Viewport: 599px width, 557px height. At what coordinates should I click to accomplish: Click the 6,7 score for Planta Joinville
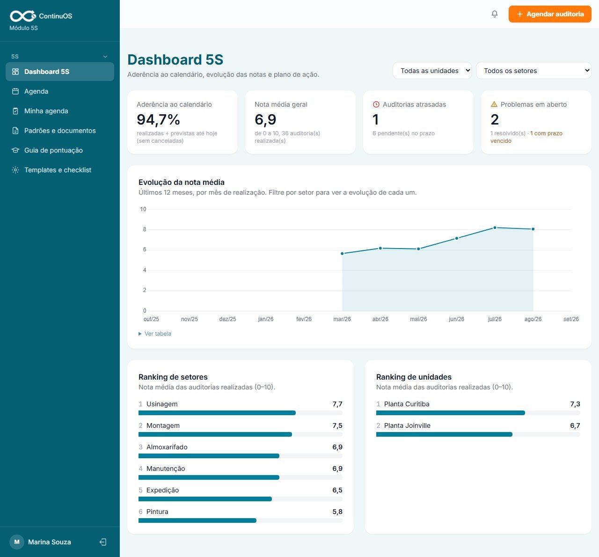coord(575,425)
